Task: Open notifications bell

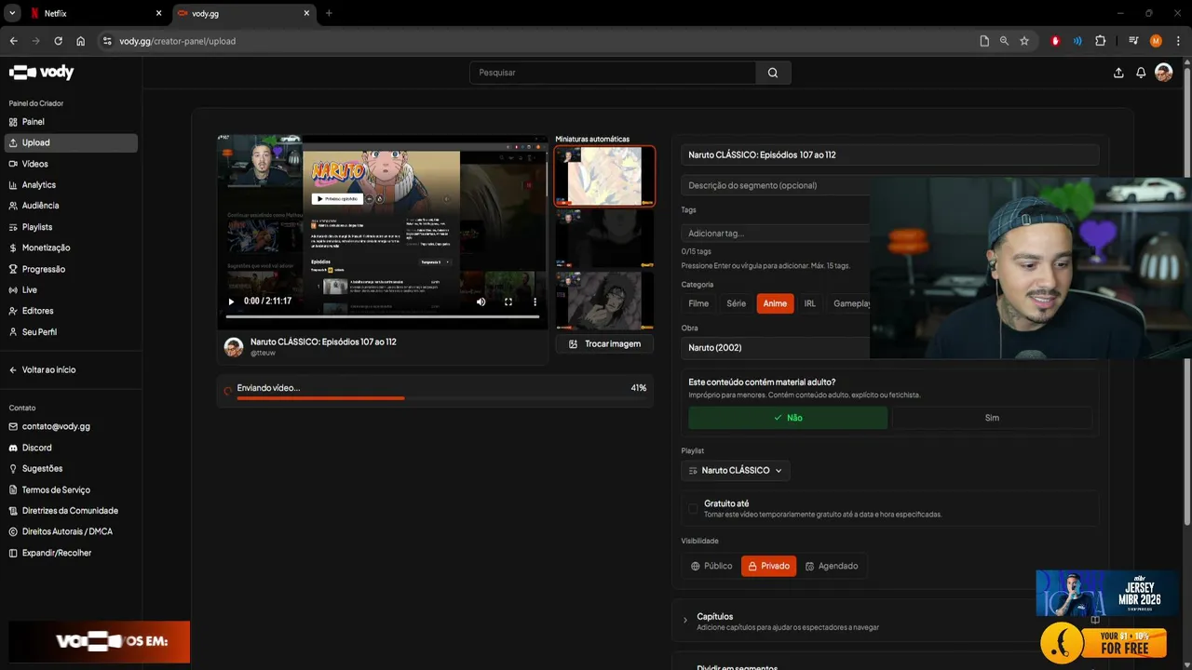Action: pos(1141,73)
